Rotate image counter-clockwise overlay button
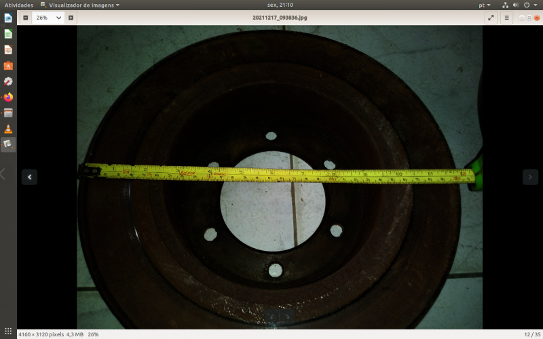 coord(272,317)
